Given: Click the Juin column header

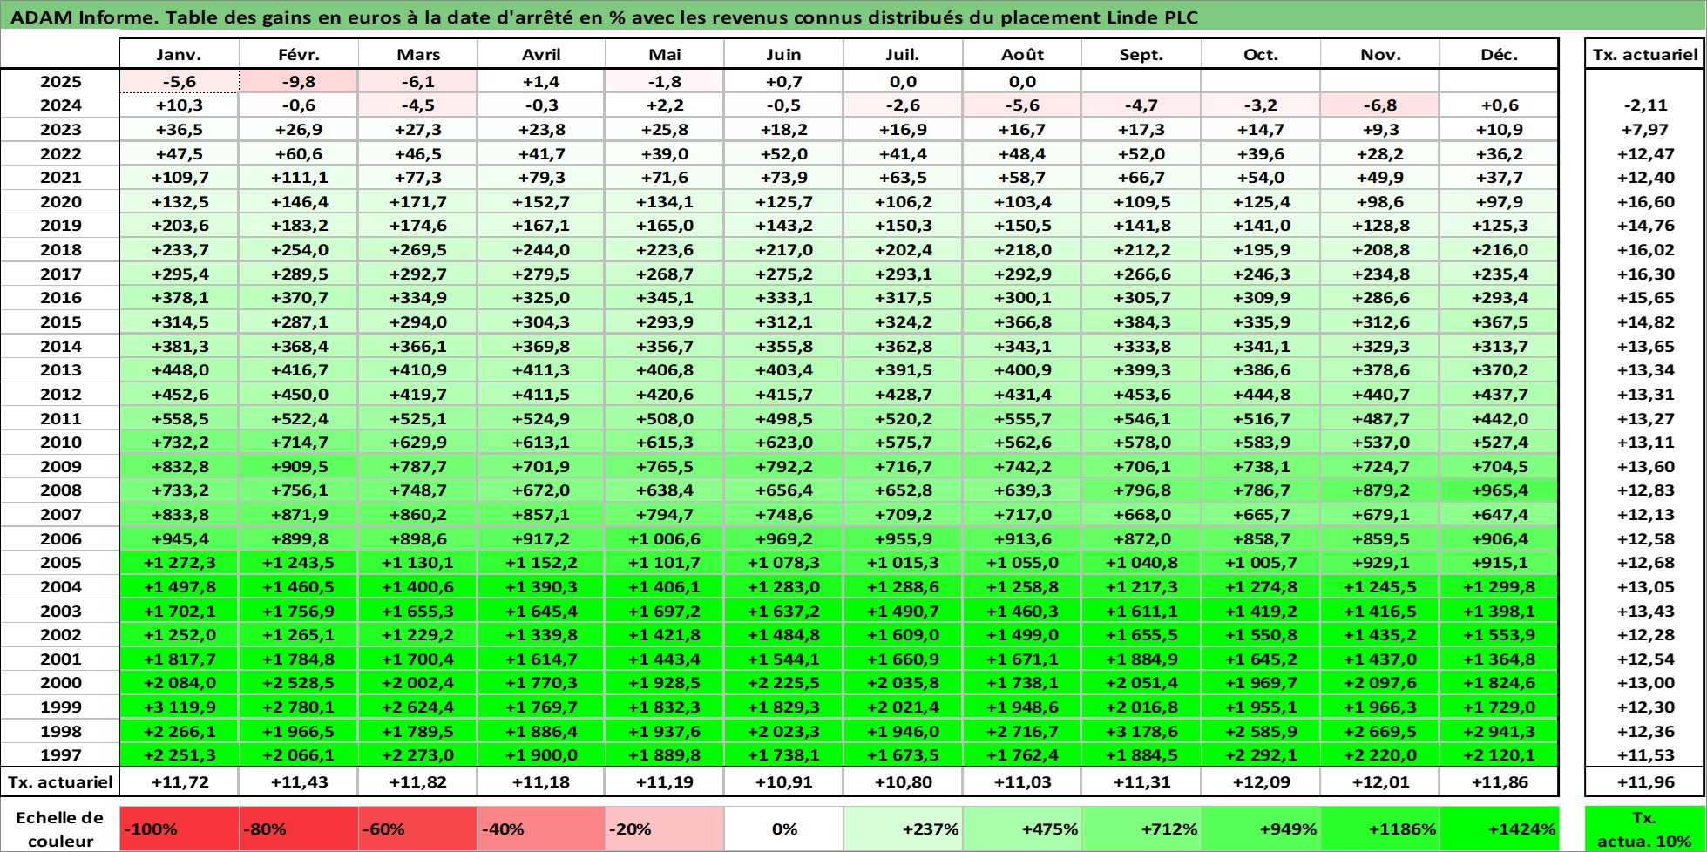Looking at the screenshot, I should (x=784, y=54).
